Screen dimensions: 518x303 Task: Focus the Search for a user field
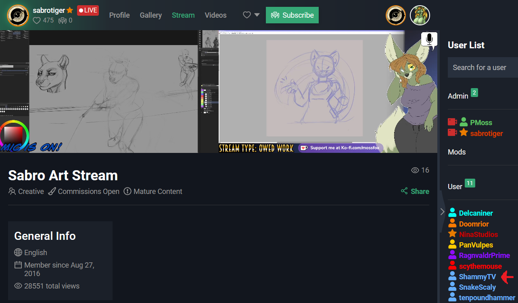click(x=482, y=68)
